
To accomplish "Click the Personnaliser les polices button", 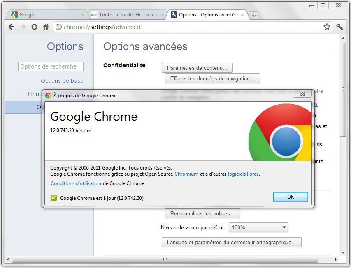I will 202,214.
